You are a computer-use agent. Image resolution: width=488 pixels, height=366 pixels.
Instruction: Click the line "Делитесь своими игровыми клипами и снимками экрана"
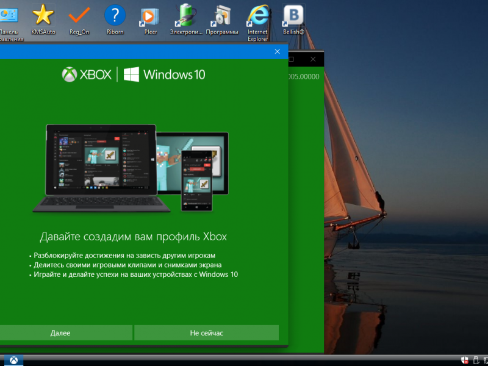pyautogui.click(x=127, y=265)
